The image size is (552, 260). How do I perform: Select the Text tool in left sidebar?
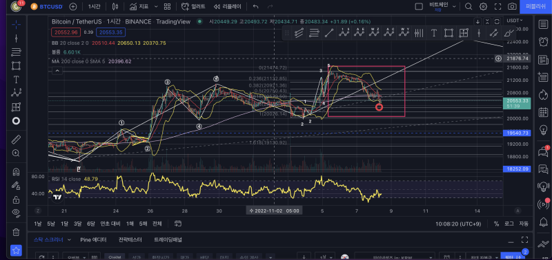16,80
